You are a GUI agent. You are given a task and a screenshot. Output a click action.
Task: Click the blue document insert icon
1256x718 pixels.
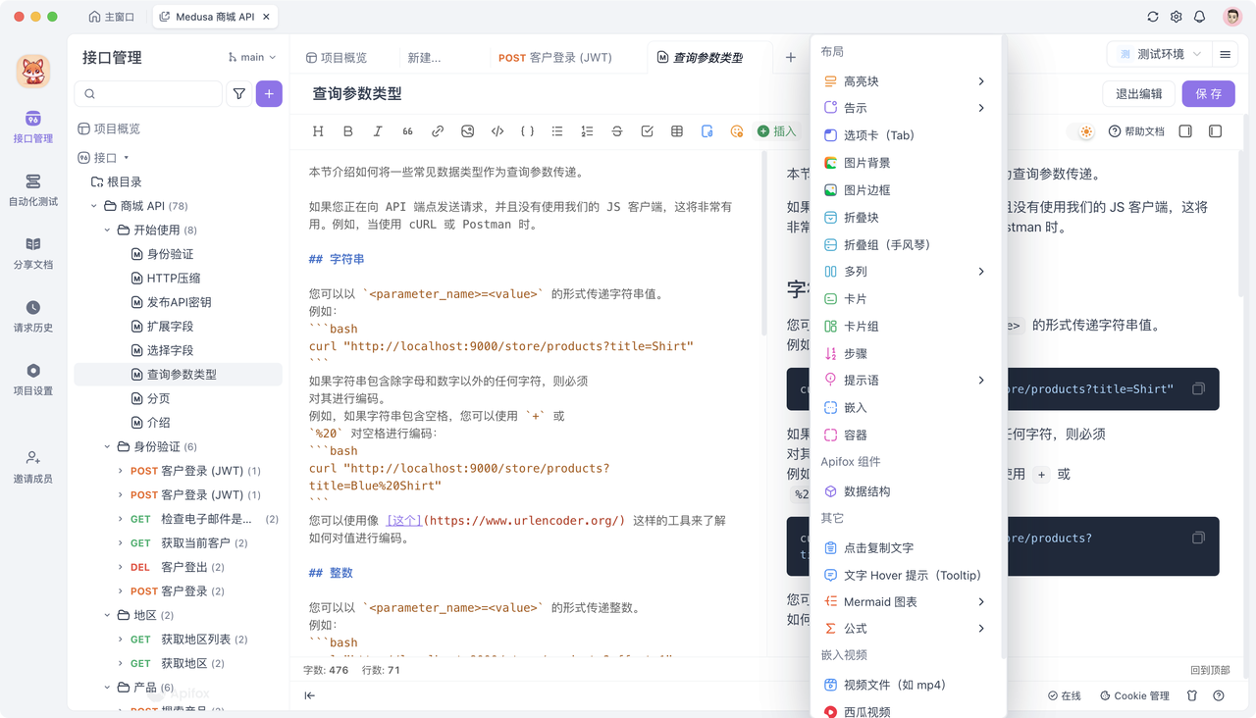706,131
